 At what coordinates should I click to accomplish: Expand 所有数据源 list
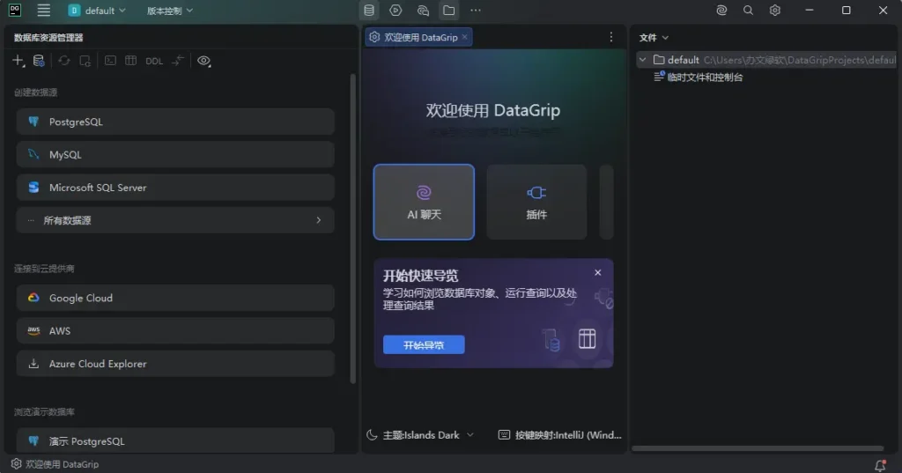175,220
